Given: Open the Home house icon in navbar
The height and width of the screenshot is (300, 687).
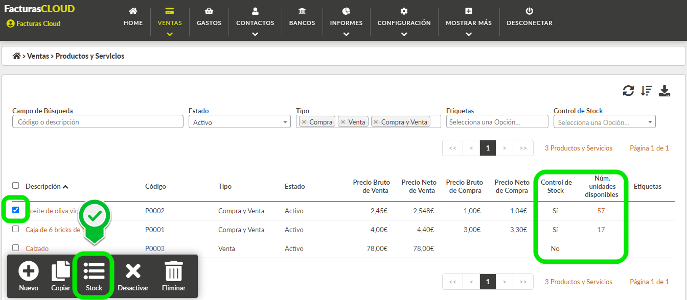Looking at the screenshot, I should 133,11.
